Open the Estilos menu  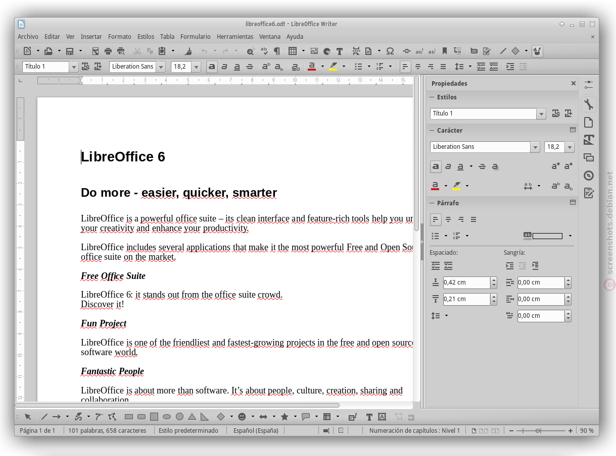[146, 37]
